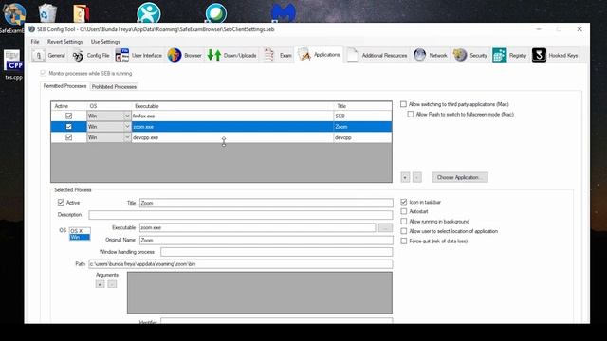Open the Exam tab icon
The image size is (607, 341).
268,55
